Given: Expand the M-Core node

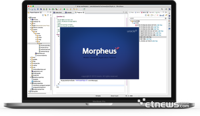Looking at the screenshot, I should (x=31, y=19).
